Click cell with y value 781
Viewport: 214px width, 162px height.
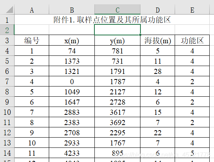click(x=117, y=50)
